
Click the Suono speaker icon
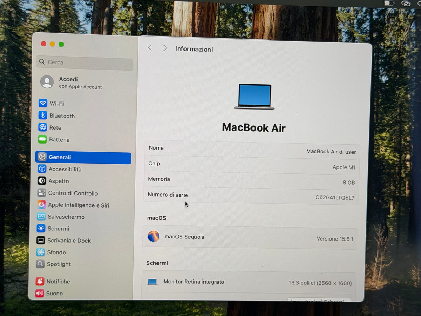(39, 293)
